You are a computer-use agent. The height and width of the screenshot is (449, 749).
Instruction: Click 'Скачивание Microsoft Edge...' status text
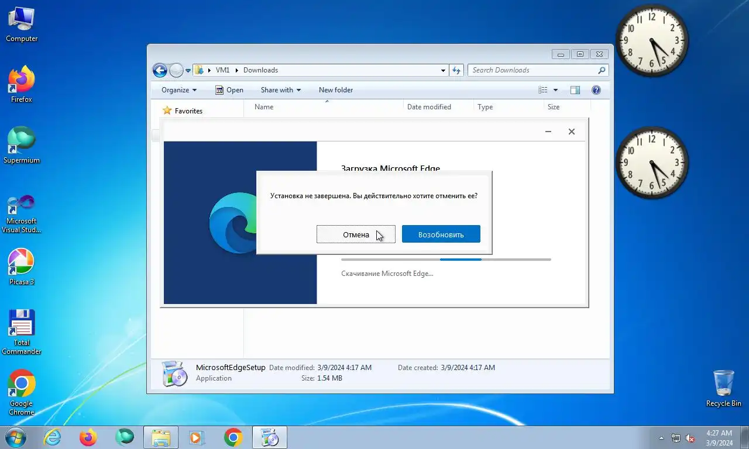387,274
